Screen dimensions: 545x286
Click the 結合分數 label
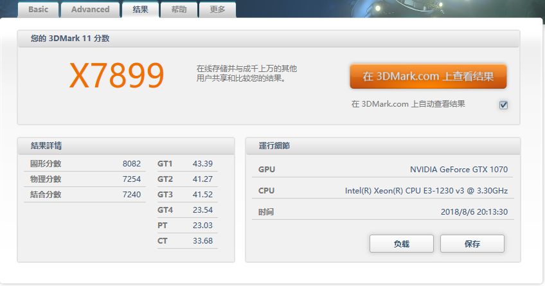click(46, 194)
